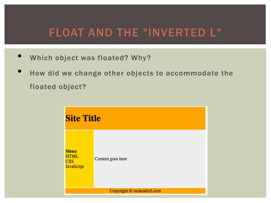
Task: Click the 'floated object?' continuation line
Action: (58, 87)
